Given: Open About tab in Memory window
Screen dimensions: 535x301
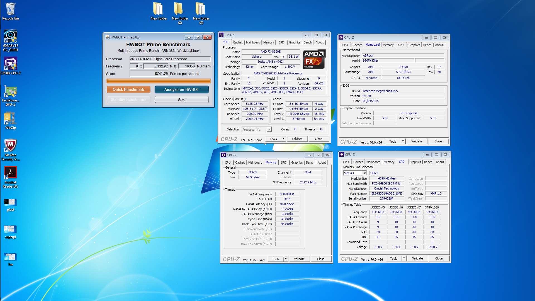Looking at the screenshot, I should [x=322, y=162].
